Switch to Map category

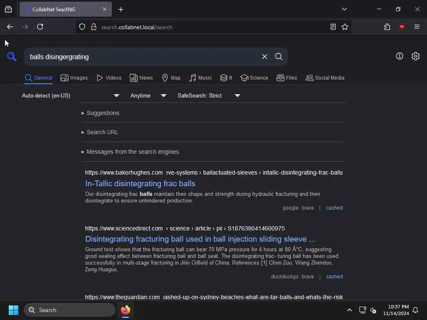coord(171,78)
